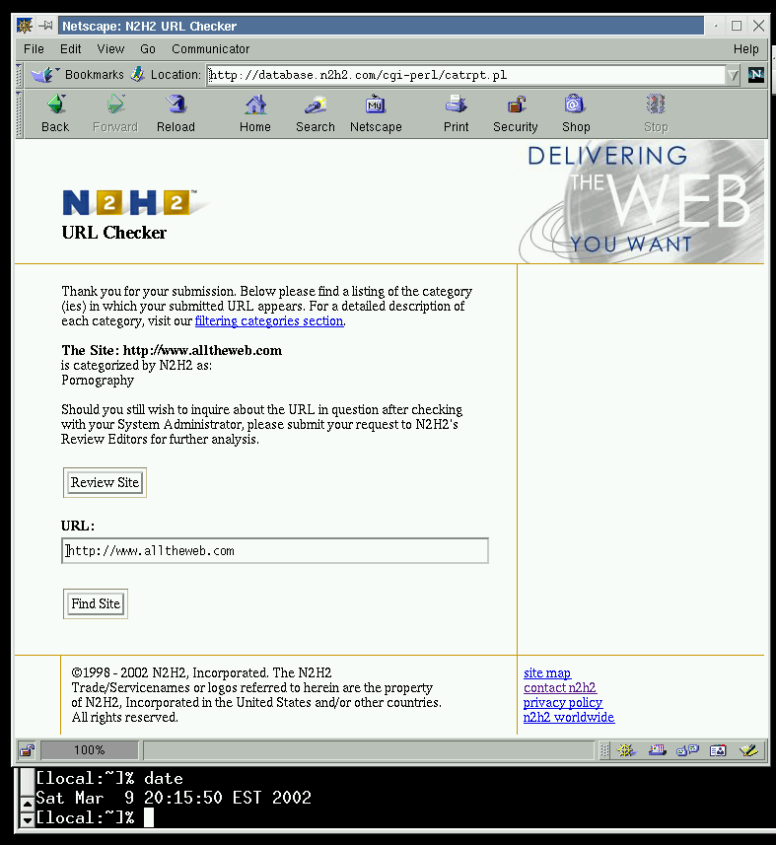Screen dimensions: 776x845
Task: Click 'The Site: http://www.alltheweb.com' text
Action: pyautogui.click(x=172, y=350)
